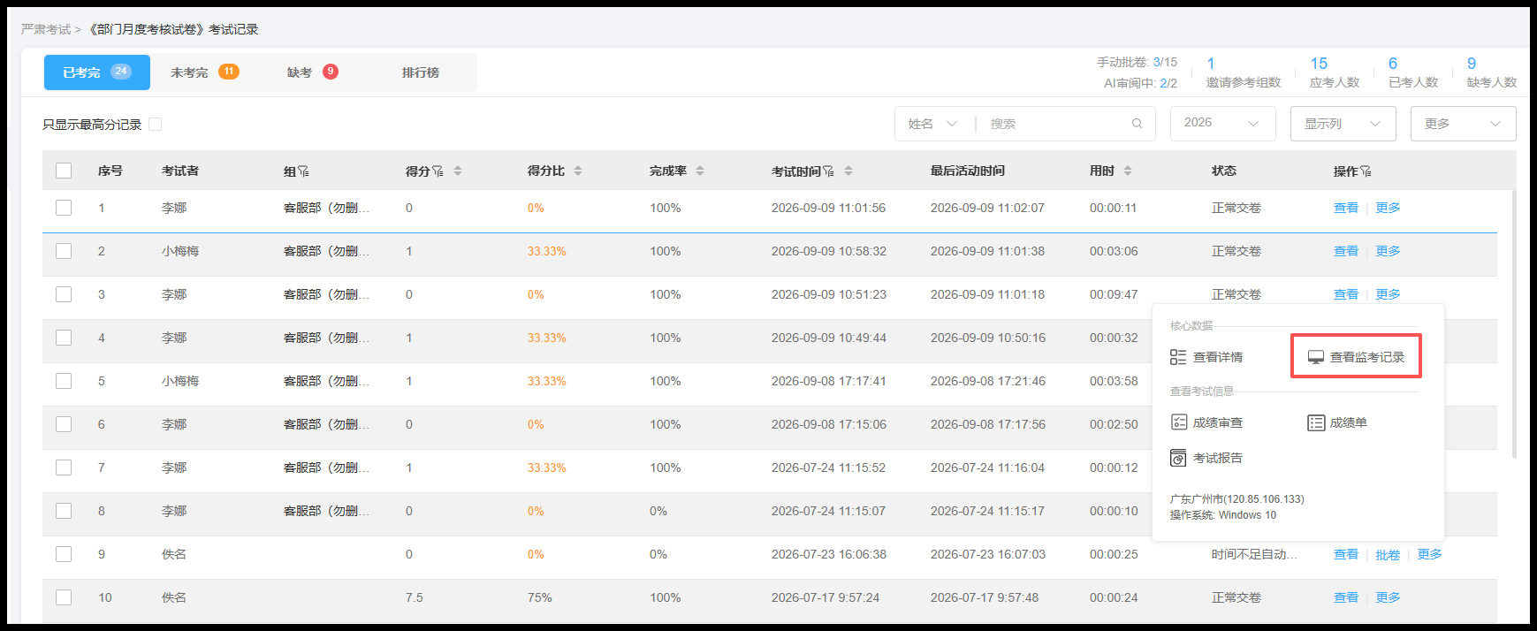Expand the 显示列 dropdown
1537x631 pixels.
click(1343, 124)
